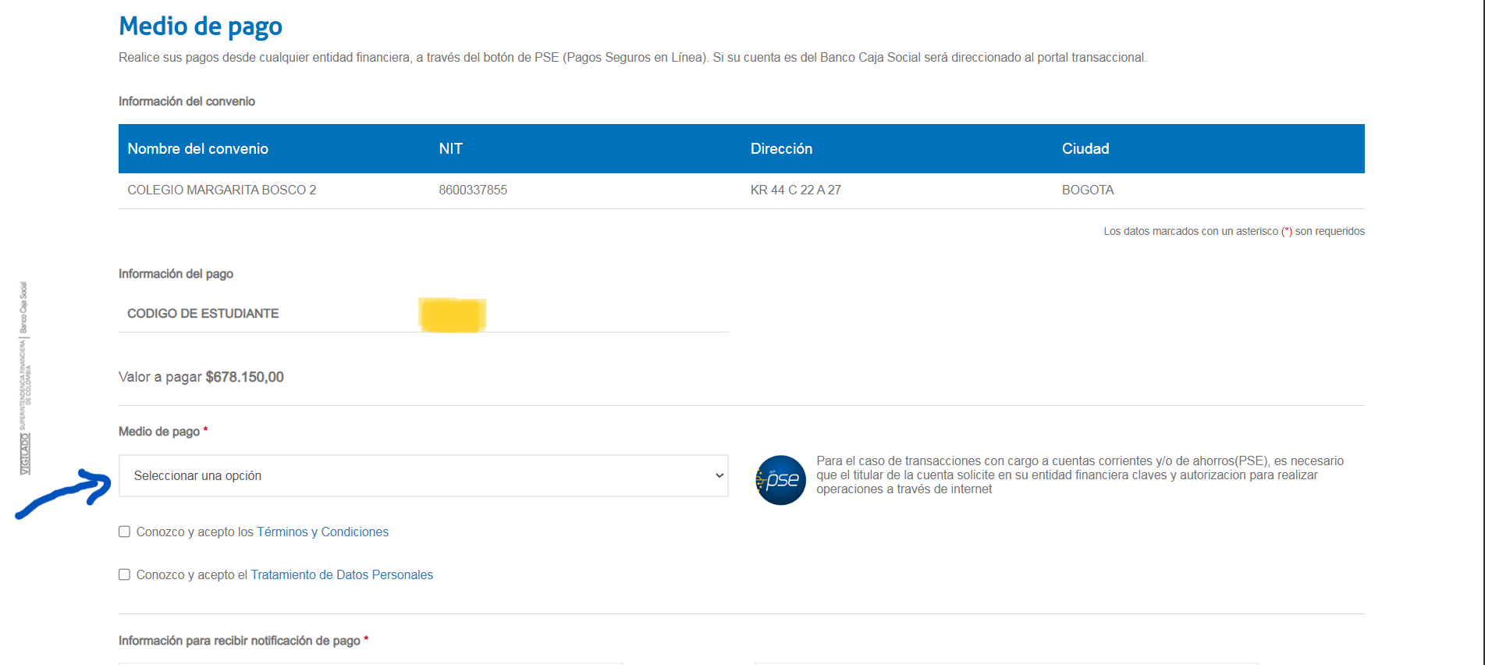
Task: Open the Tratamiento de Datos Personales link
Action: click(342, 574)
